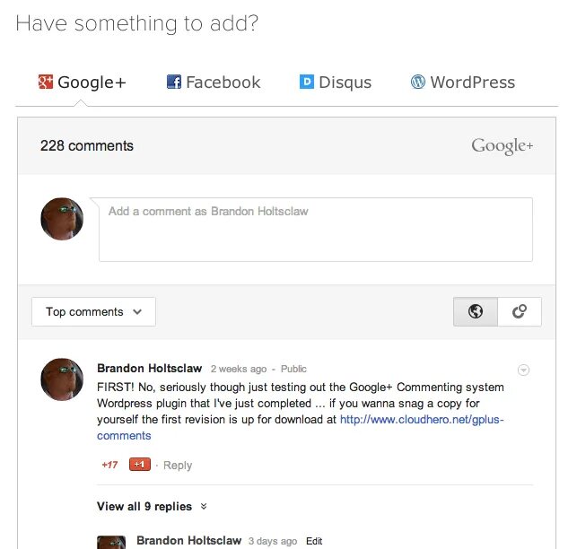577x549 pixels.
Task: Click the WordPress logo icon
Action: pyautogui.click(x=417, y=83)
